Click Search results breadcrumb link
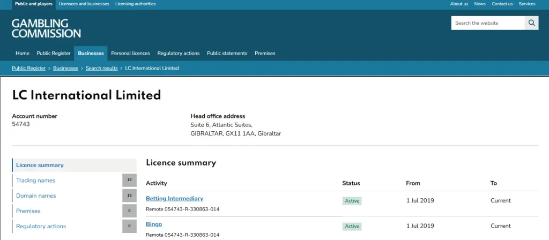Viewport: 549px width, 240px height. pyautogui.click(x=101, y=68)
